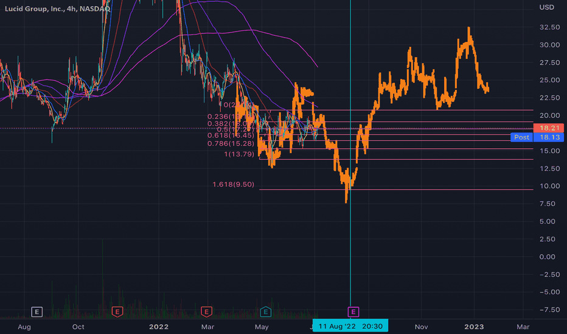Screen dimensions: 567x334
Task: Click the 2022 year label on time axis
Action: (x=159, y=327)
